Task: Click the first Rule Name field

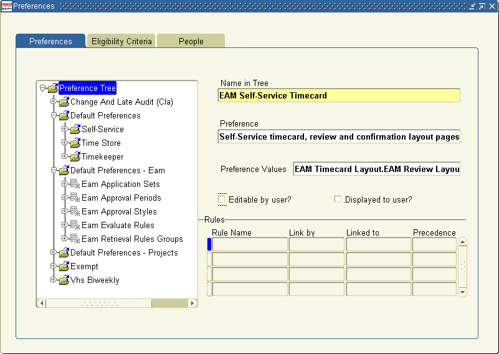Action: click(x=250, y=244)
